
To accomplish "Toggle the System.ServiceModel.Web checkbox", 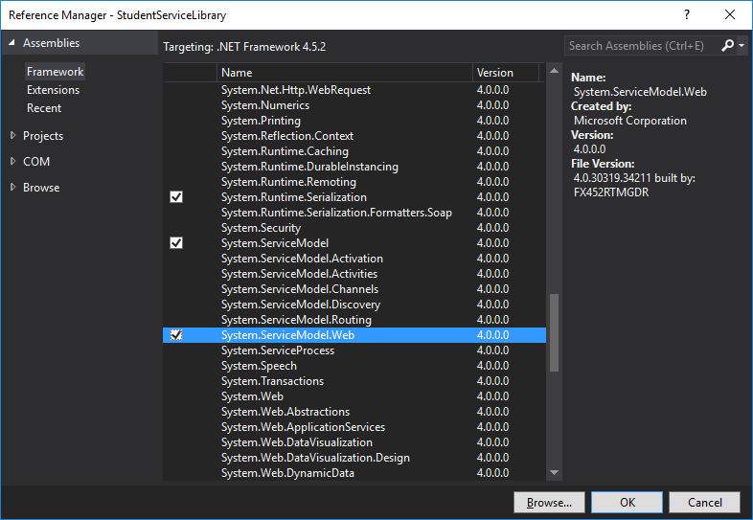I will 176,334.
